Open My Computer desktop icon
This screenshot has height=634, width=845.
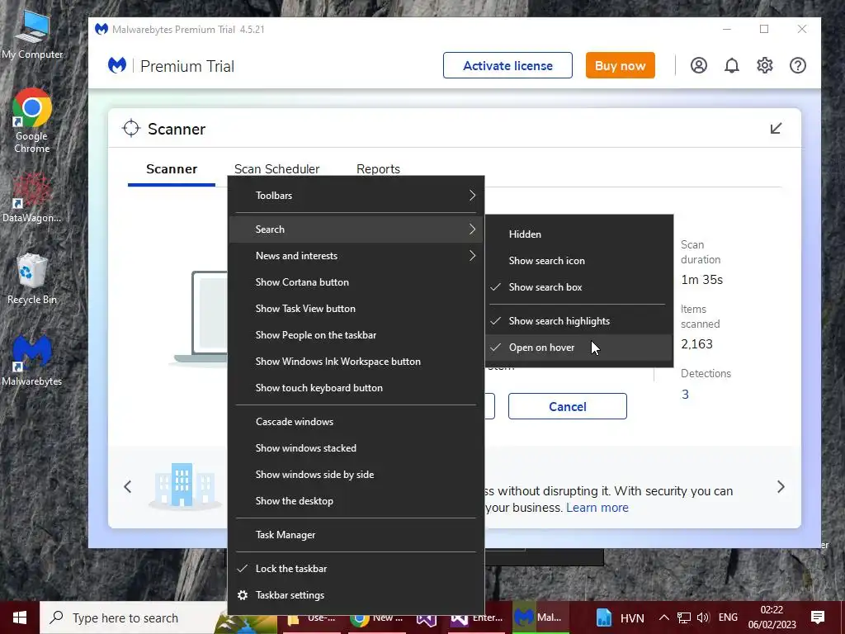pyautogui.click(x=32, y=33)
